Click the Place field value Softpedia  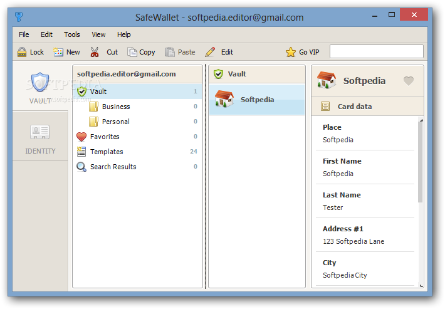point(338,140)
